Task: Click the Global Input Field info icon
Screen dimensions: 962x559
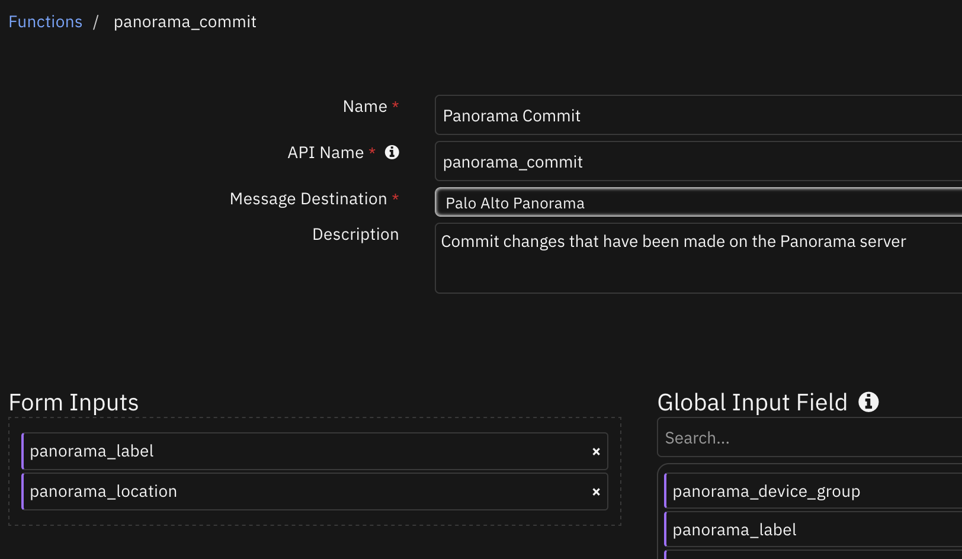Action: pos(868,402)
